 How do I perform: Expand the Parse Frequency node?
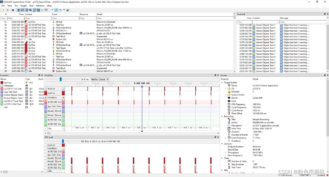tap(225, 155)
